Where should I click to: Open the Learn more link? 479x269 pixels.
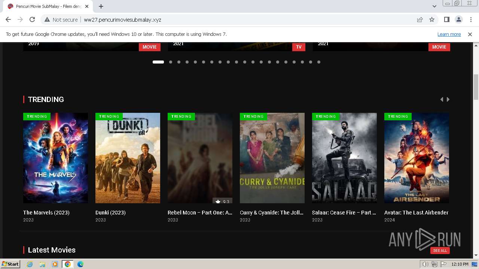(449, 34)
